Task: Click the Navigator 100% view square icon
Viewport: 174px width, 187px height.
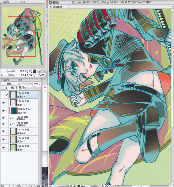Action: click(x=34, y=71)
